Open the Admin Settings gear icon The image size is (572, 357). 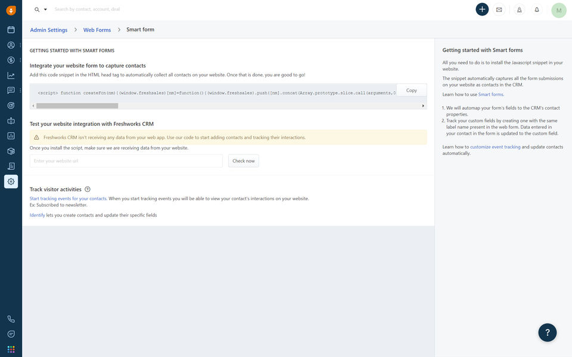[x=11, y=181]
